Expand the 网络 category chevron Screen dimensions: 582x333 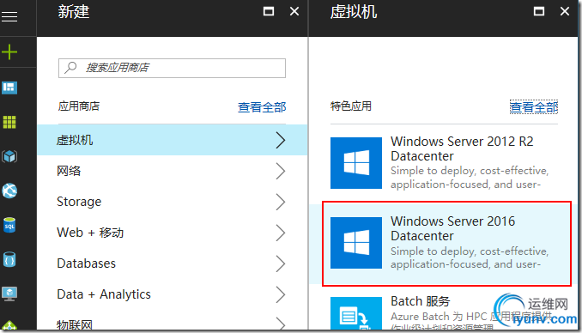281,171
